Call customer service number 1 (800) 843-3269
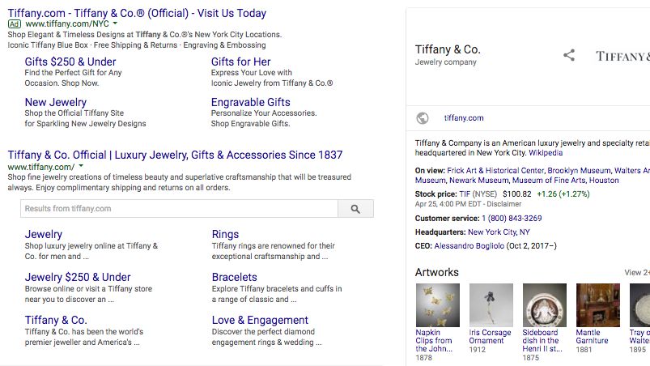This screenshot has height=366, width=650. (512, 219)
